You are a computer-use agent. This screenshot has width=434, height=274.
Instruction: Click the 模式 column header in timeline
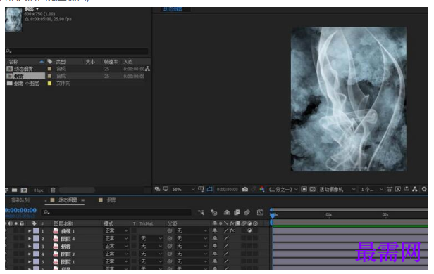coord(108,223)
